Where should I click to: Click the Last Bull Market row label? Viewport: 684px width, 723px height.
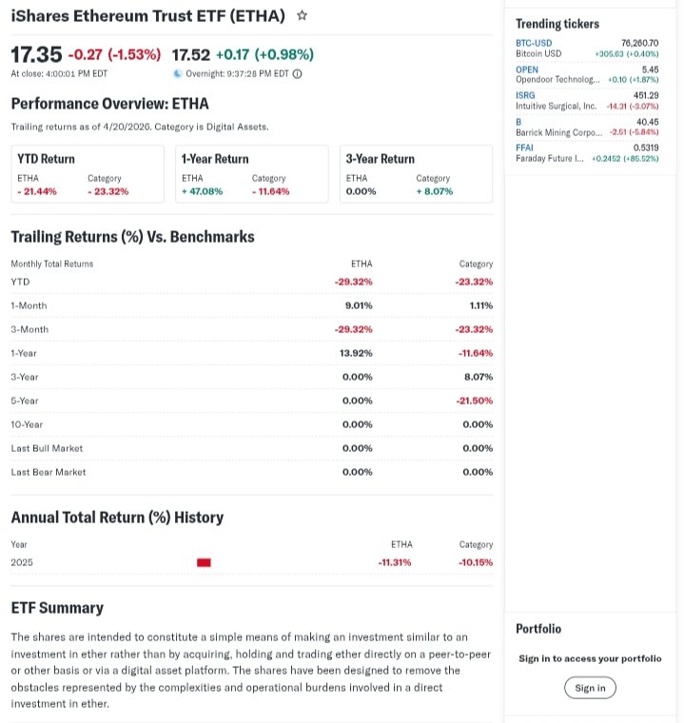point(47,448)
